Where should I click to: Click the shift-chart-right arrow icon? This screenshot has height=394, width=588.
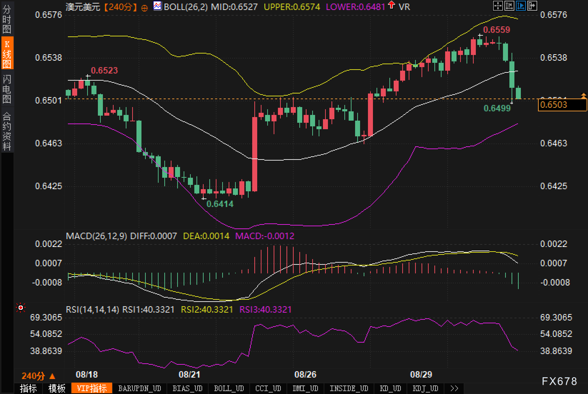[x=532, y=6]
